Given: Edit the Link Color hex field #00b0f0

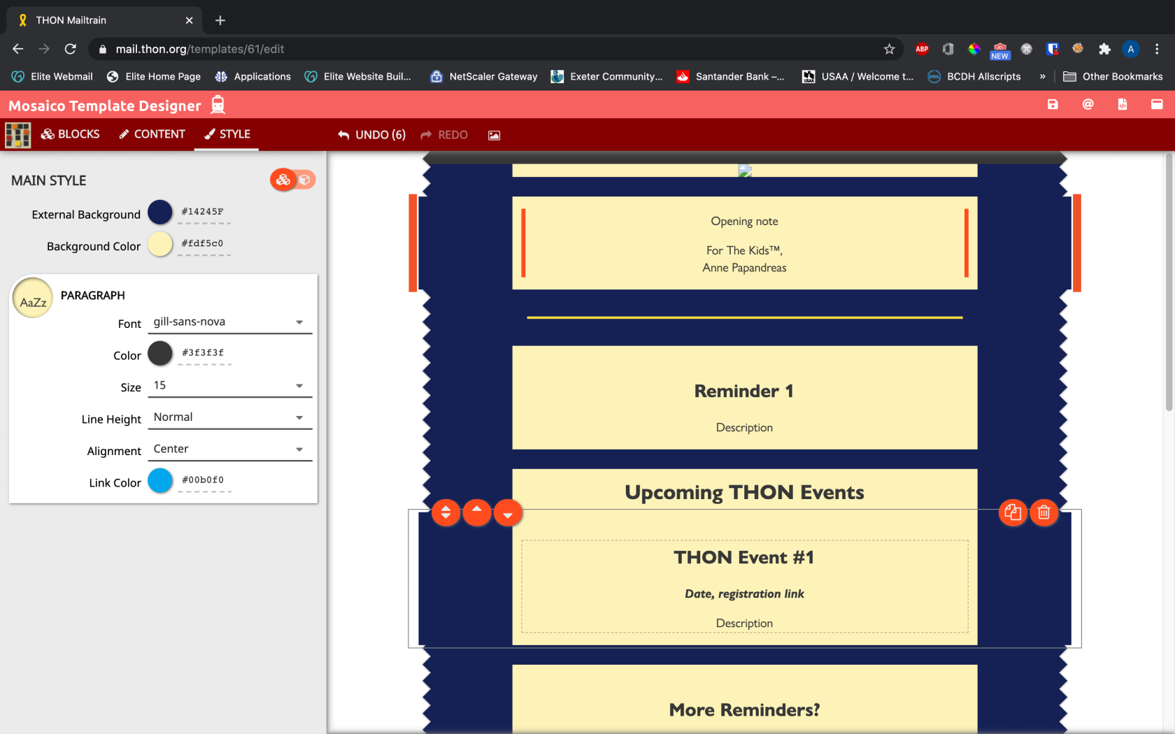Looking at the screenshot, I should coord(204,480).
